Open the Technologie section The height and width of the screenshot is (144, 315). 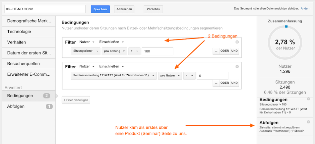[29, 32]
